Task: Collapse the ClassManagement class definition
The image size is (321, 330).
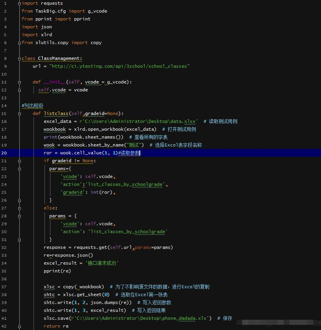Action: (x=19, y=58)
